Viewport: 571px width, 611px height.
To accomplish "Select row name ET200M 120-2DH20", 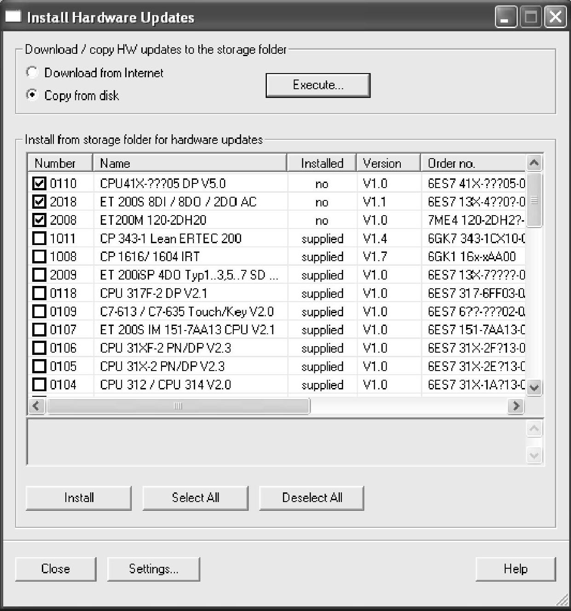I will coord(153,220).
